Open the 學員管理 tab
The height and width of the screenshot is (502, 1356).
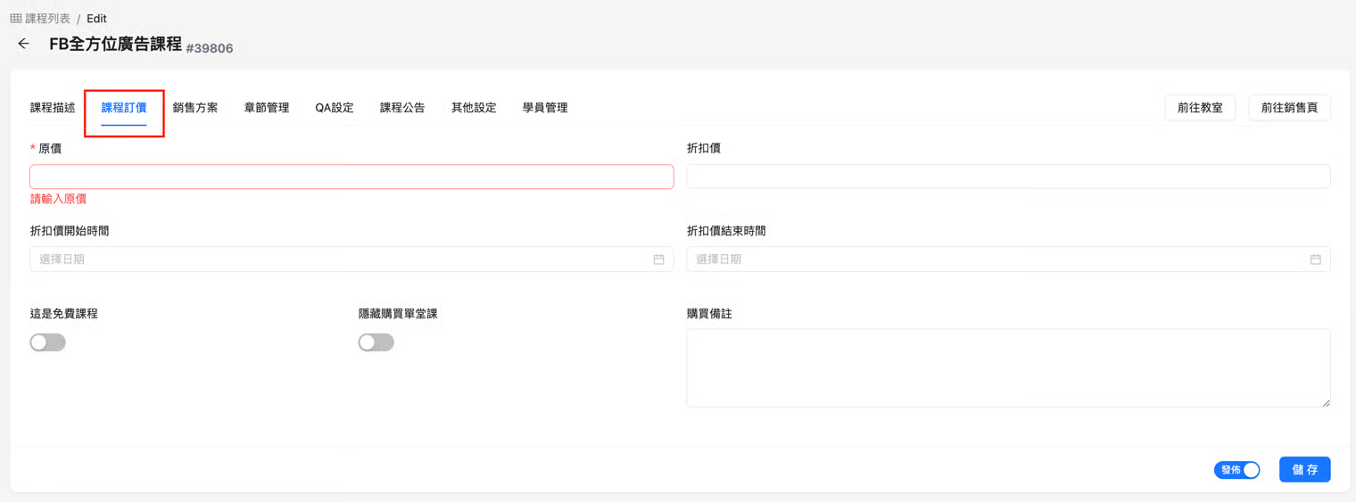pyautogui.click(x=545, y=108)
